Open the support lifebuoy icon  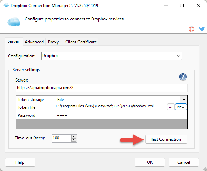pos(192,29)
